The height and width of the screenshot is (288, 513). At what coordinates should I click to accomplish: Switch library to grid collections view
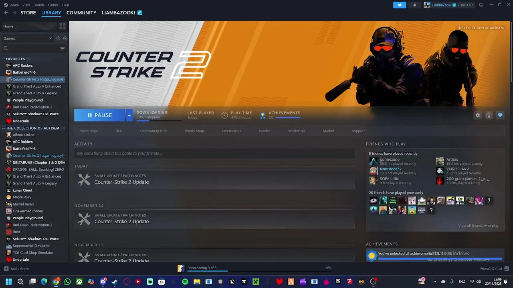pyautogui.click(x=63, y=26)
